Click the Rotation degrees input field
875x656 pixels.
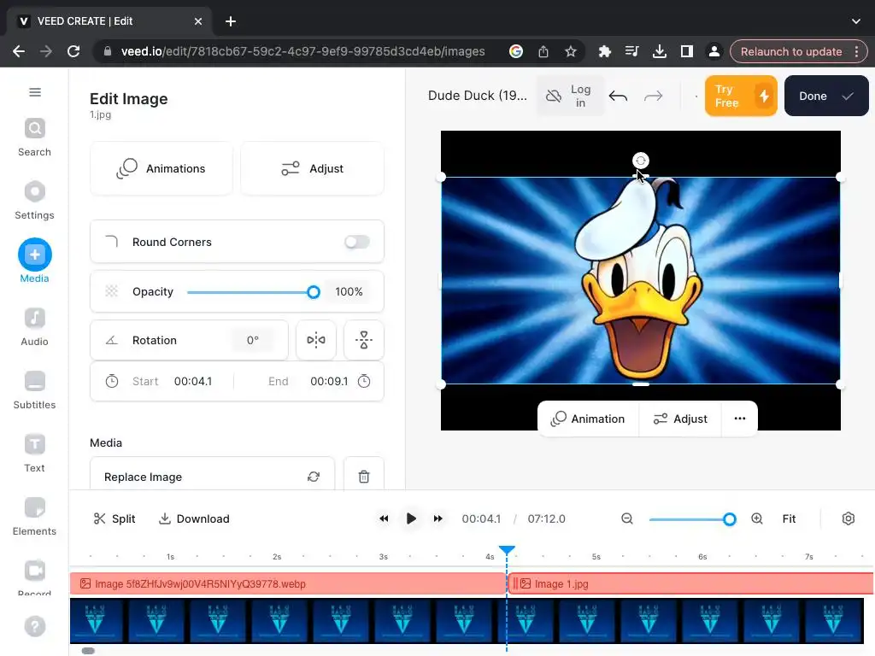pos(252,340)
